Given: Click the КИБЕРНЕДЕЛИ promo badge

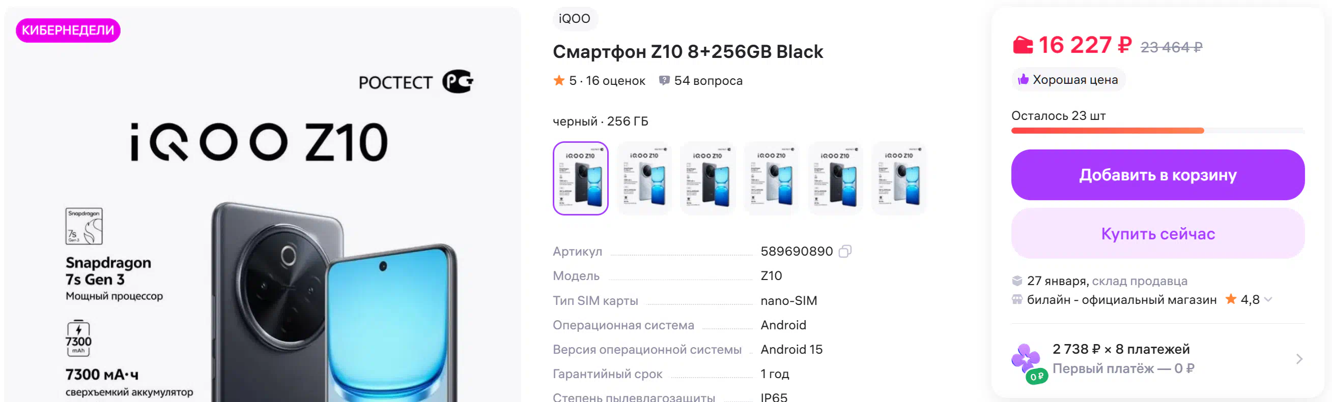Looking at the screenshot, I should (x=68, y=30).
